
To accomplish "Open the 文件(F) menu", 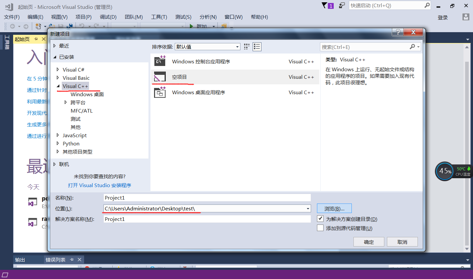I will tap(12, 17).
